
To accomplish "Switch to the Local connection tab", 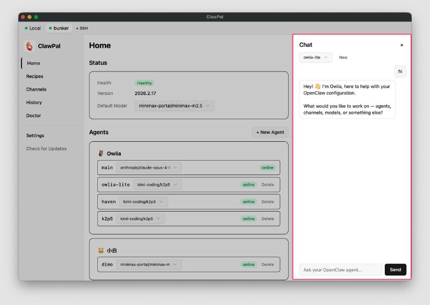I will click(x=32, y=28).
